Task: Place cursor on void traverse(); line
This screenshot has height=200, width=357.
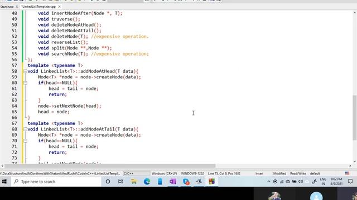Action: click(x=59, y=19)
